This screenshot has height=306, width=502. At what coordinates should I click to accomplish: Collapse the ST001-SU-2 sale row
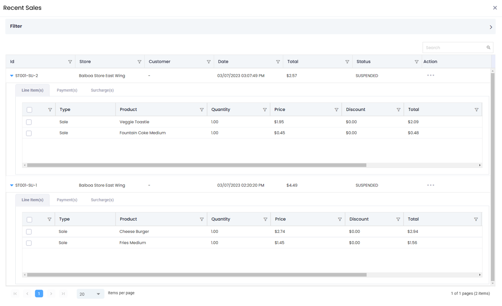point(12,76)
